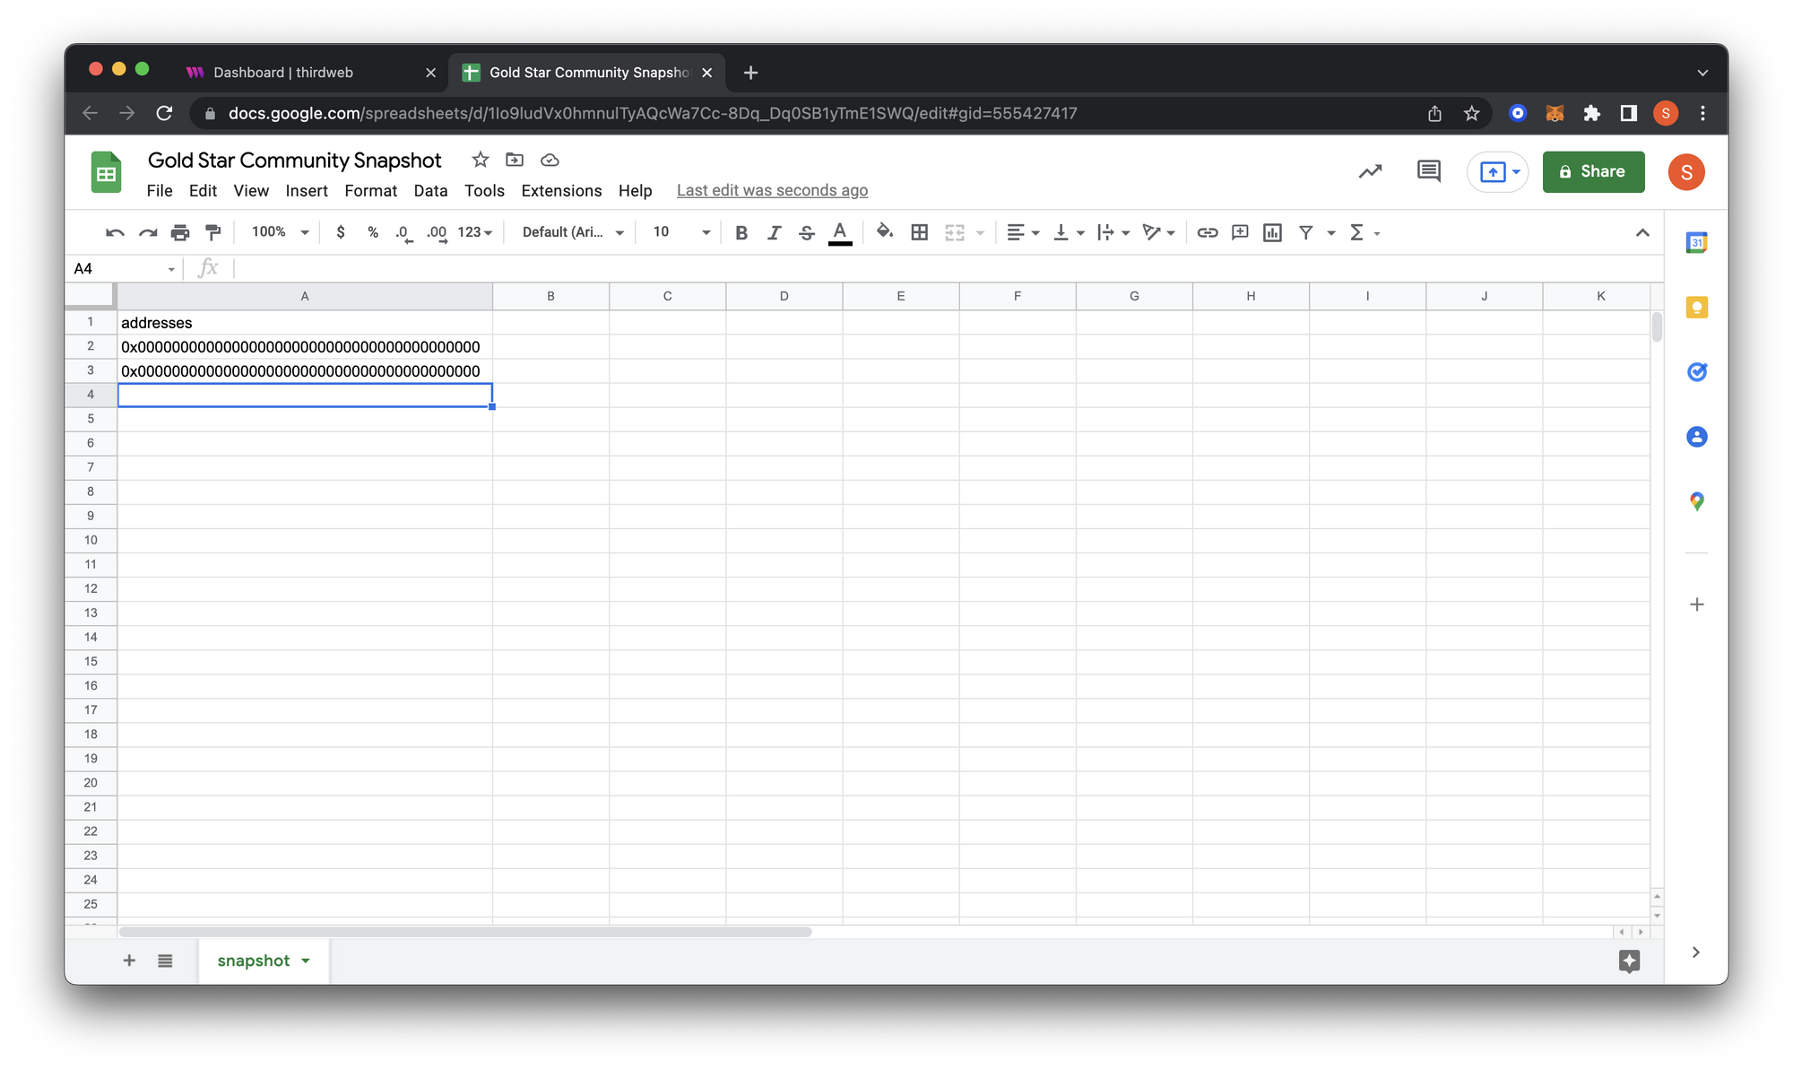Open text wrapping dropdown
The height and width of the screenshot is (1070, 1793).
(1113, 232)
